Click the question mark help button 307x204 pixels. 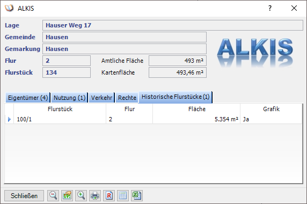[270, 8]
